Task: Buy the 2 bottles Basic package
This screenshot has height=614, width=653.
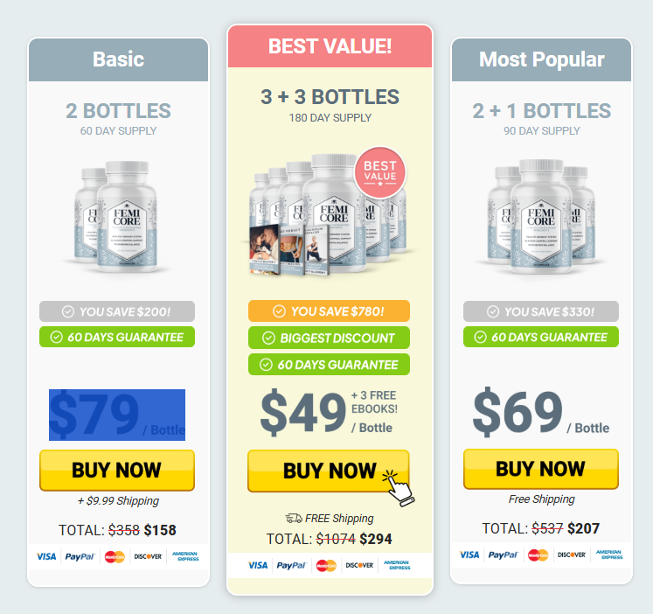Action: [x=117, y=470]
